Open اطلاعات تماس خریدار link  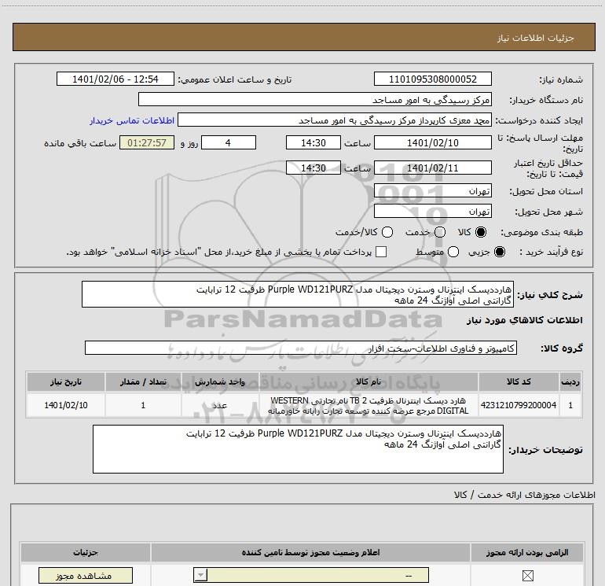point(132,120)
